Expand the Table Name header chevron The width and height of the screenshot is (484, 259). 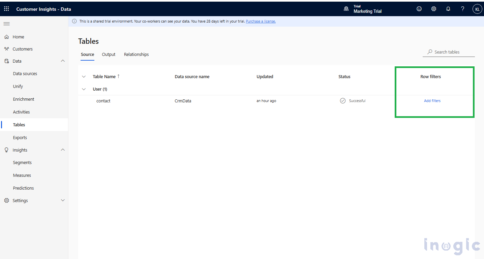(84, 76)
